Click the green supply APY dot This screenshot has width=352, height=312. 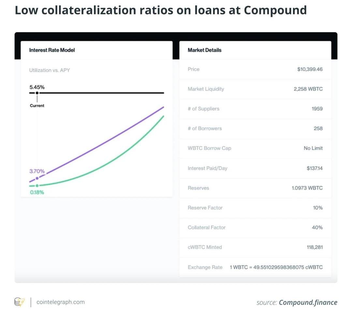[x=37, y=186]
